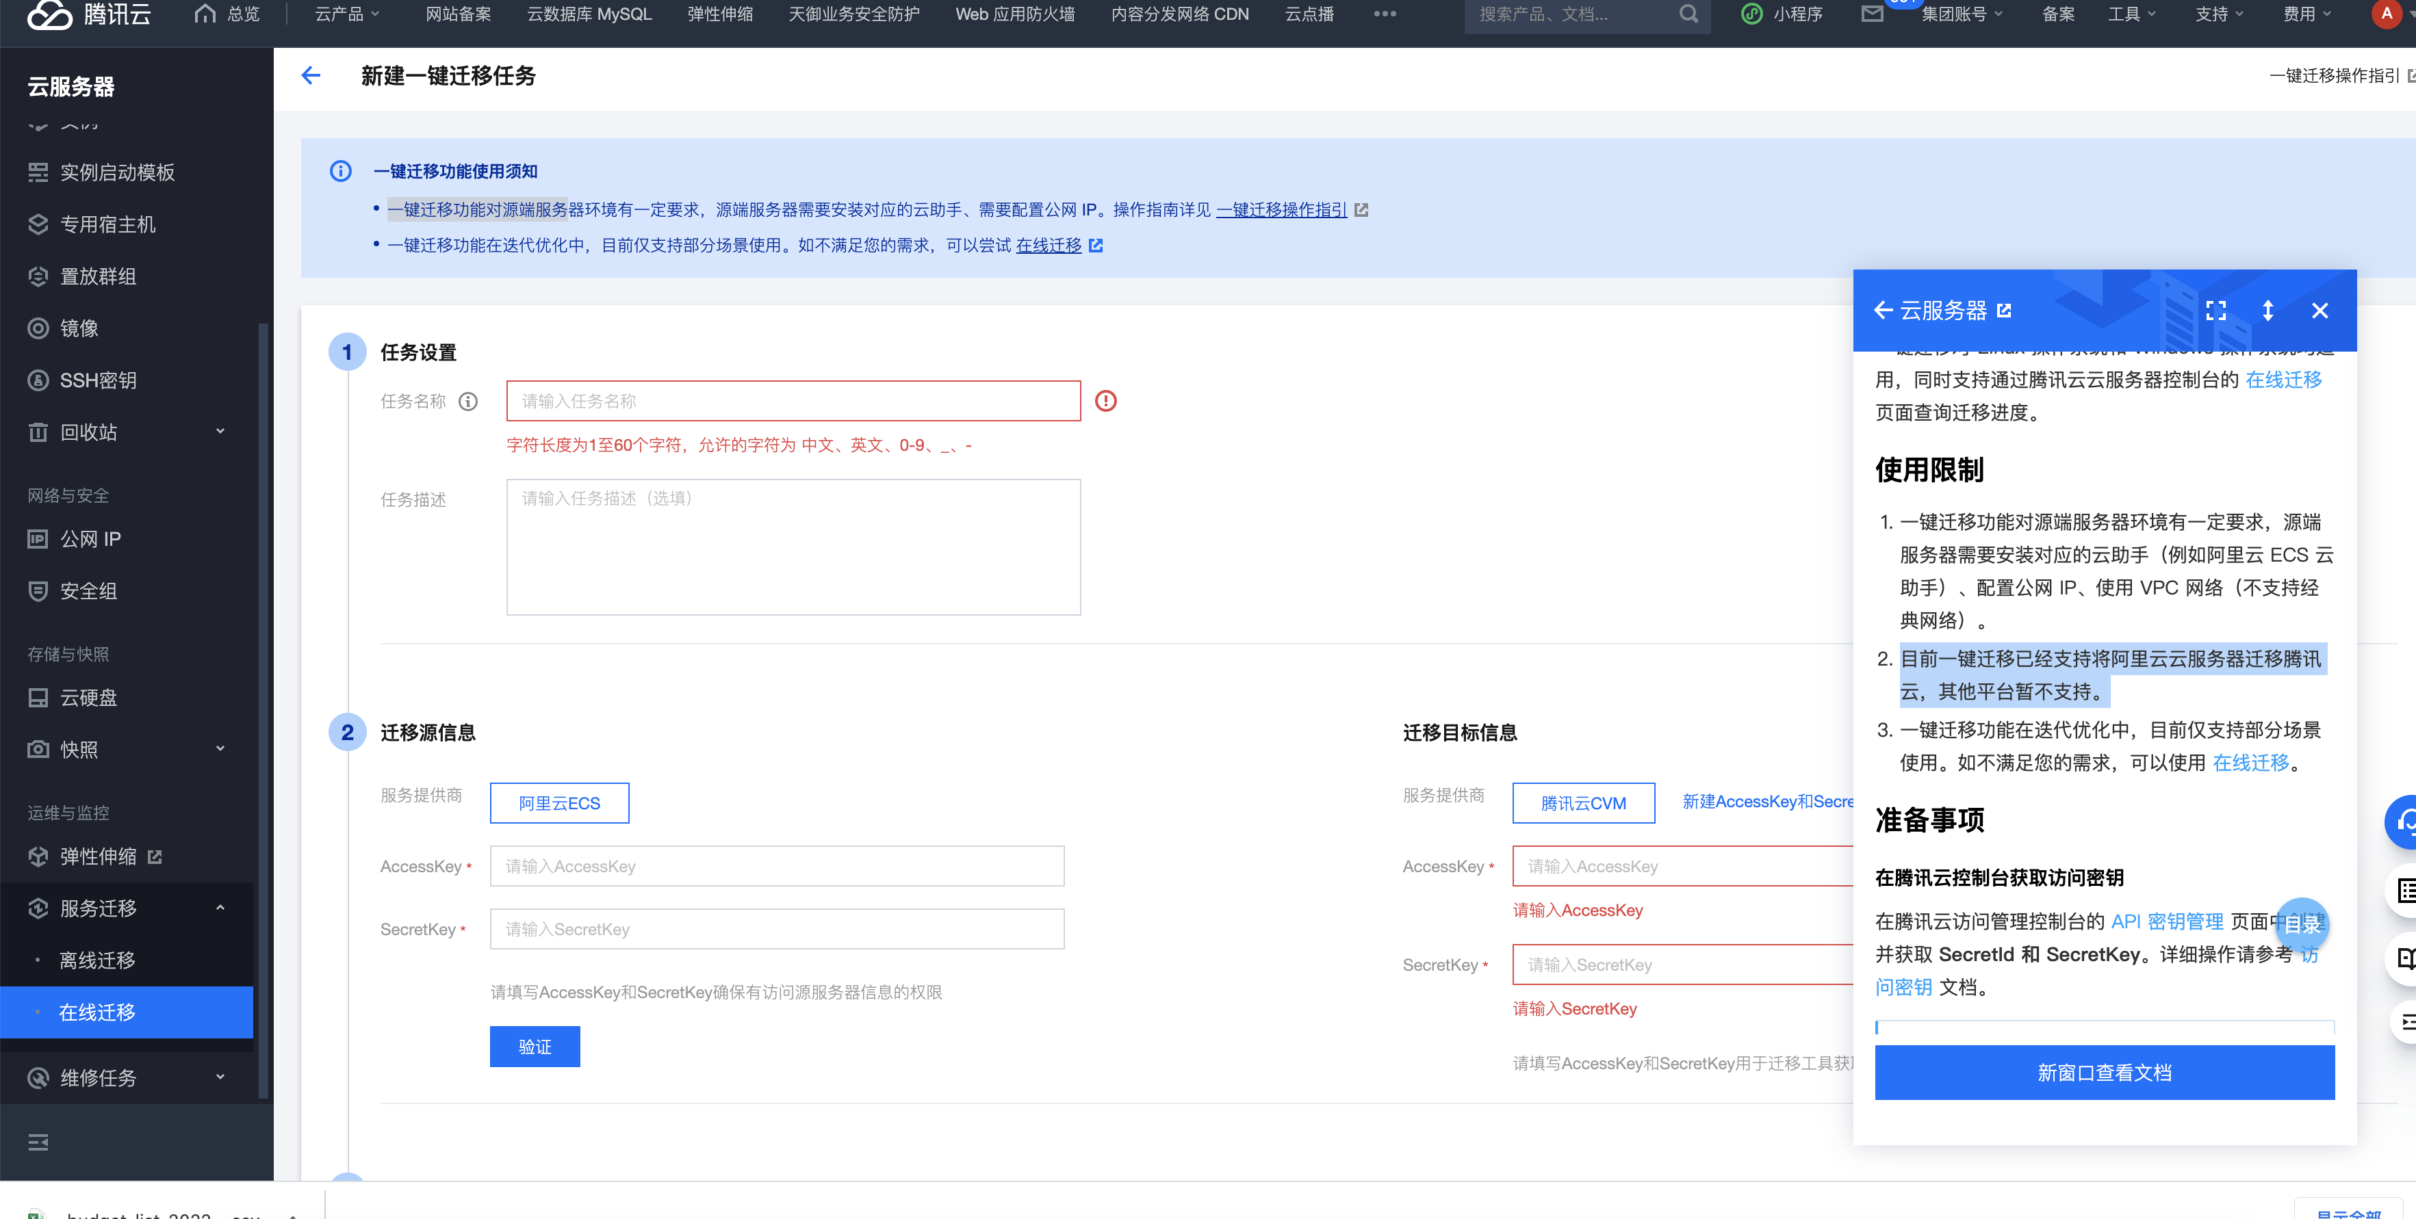2416x1219 pixels.
Task: Click the 任务名称 info tooltip icon
Action: coord(468,402)
